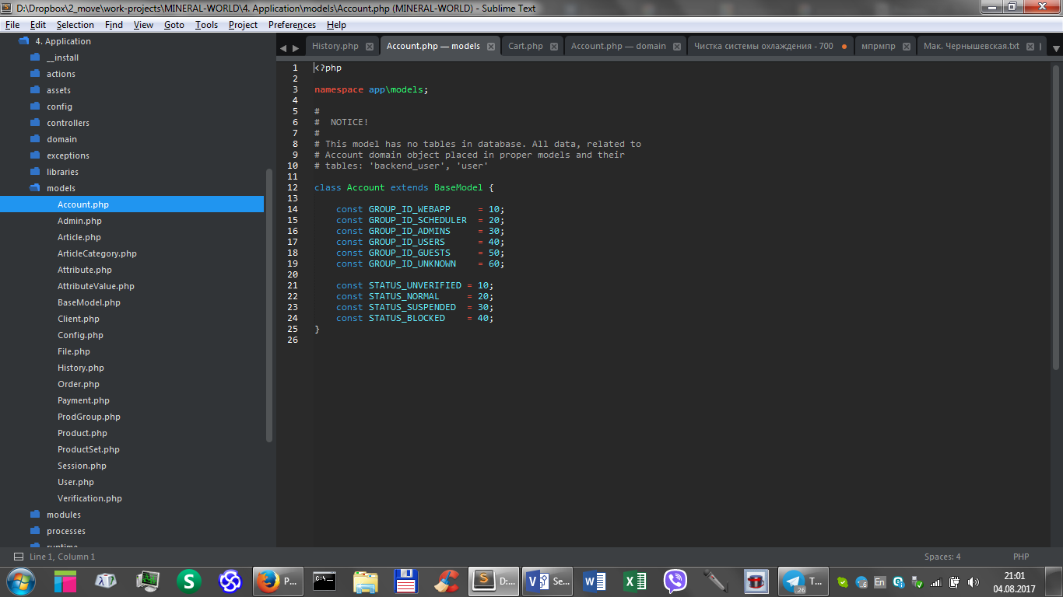Open the Command Prompt taskbar icon
Image resolution: width=1063 pixels, height=597 pixels.
(x=325, y=581)
